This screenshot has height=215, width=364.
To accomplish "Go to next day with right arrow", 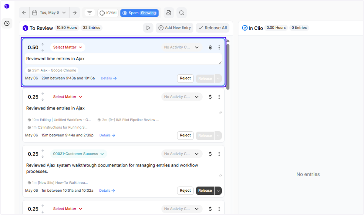I will 75,13.
